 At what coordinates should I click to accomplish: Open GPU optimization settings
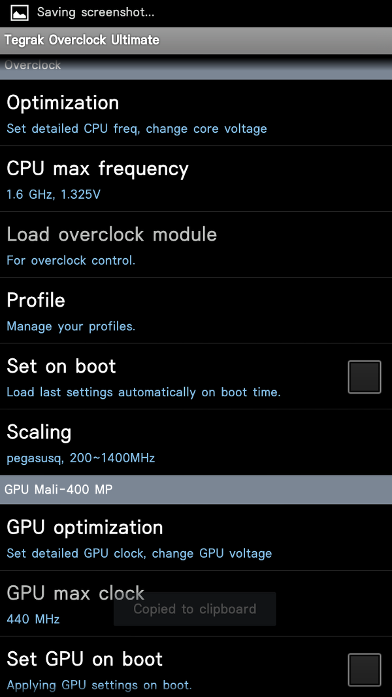click(x=196, y=537)
